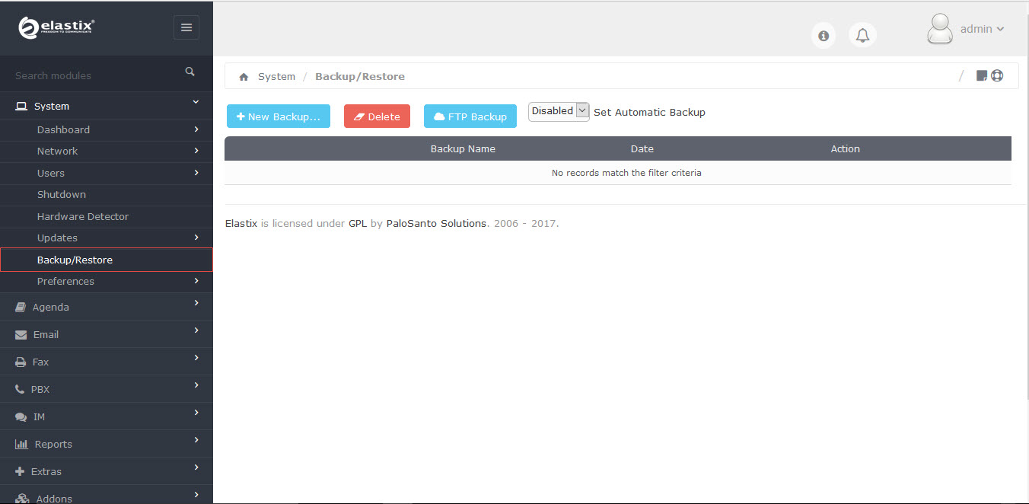Viewport: 1029px width, 504px height.
Task: Click the sticky note icon
Action: [x=982, y=75]
